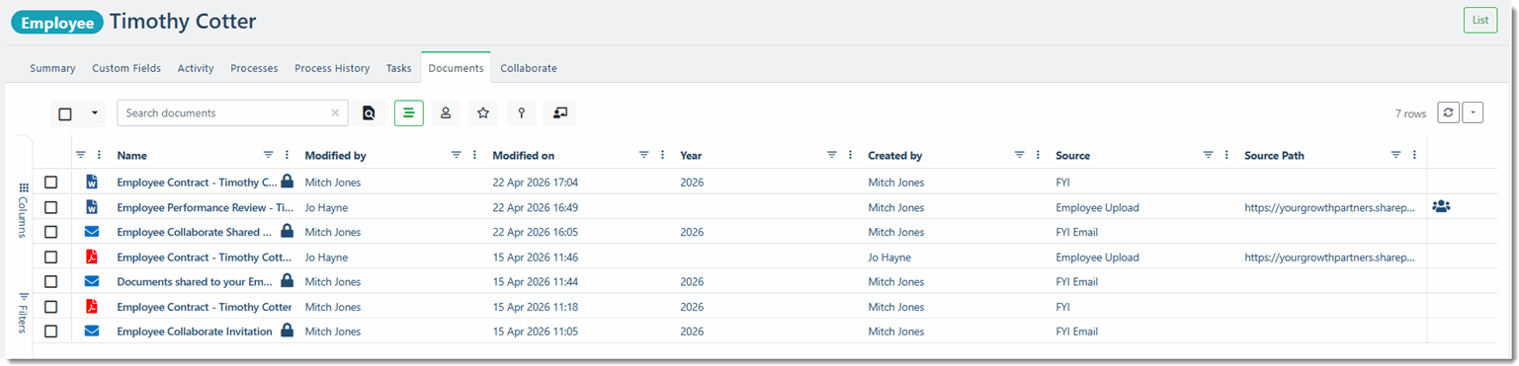Open the Activity tab
This screenshot has height=366, width=1519.
click(196, 68)
